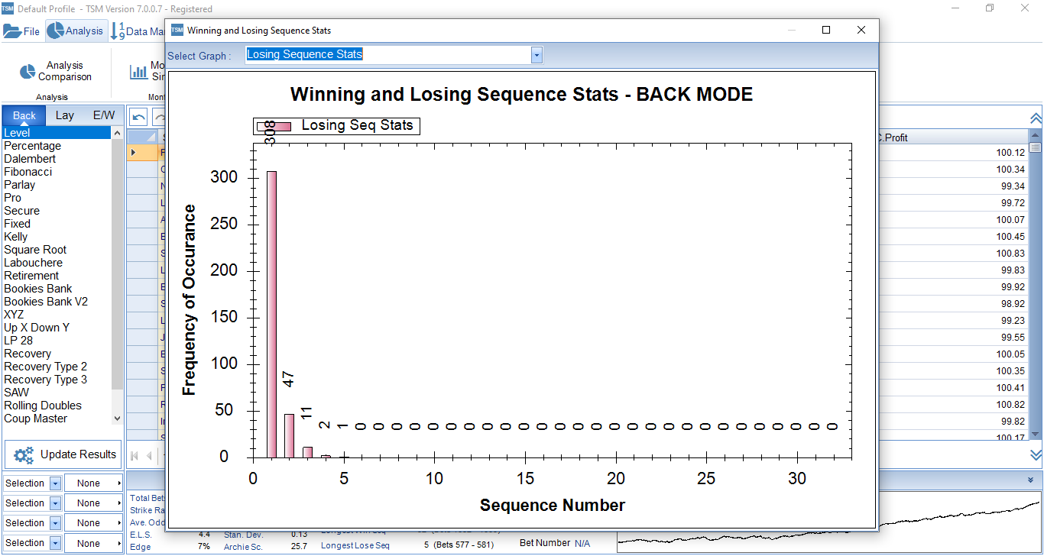Maximize the Winning and Losing Sequence Stats dialog
This screenshot has height=556, width=1044.
[826, 31]
